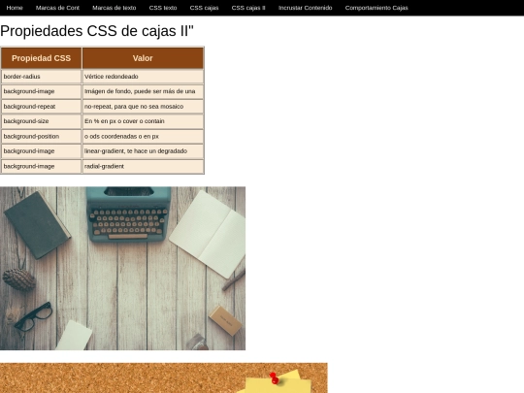The image size is (524, 393).
Task: Select the radial-gradient cell
Action: tap(143, 167)
